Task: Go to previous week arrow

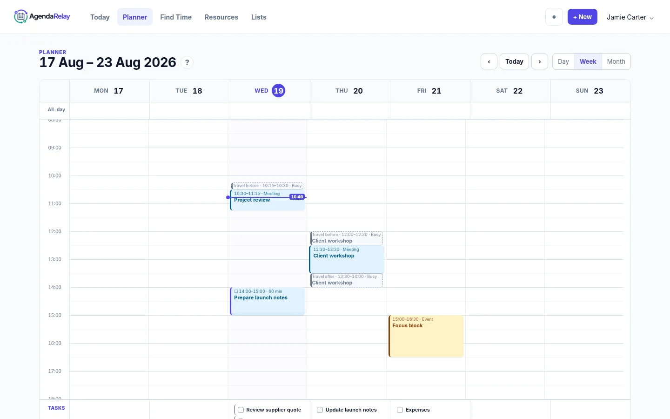Action: (x=489, y=61)
